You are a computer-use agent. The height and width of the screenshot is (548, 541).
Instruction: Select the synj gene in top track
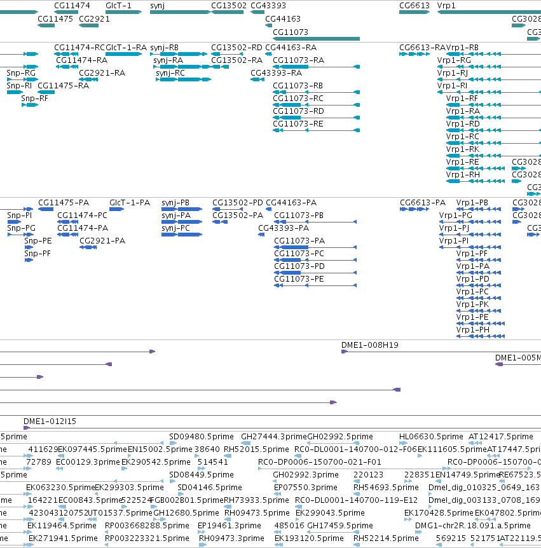pos(181,12)
